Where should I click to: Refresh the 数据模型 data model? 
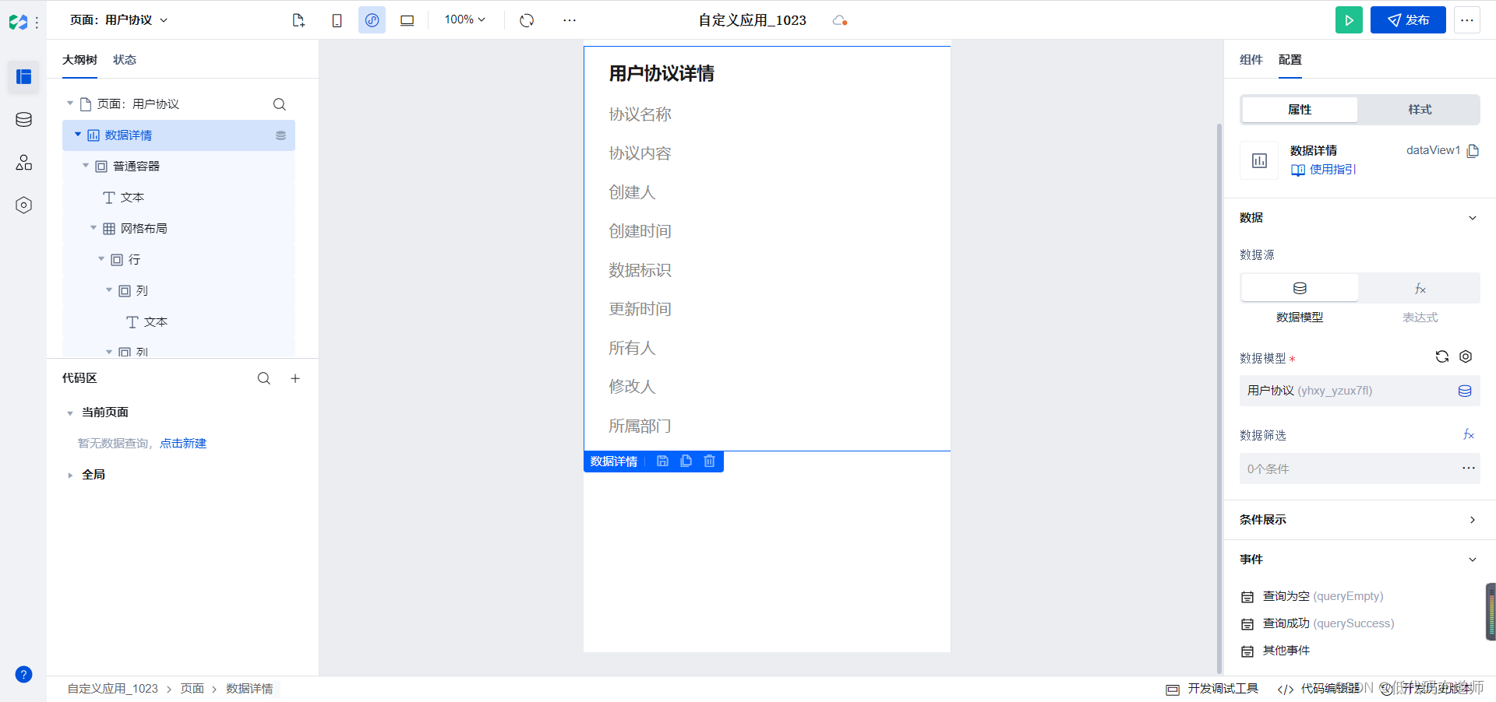pyautogui.click(x=1442, y=356)
